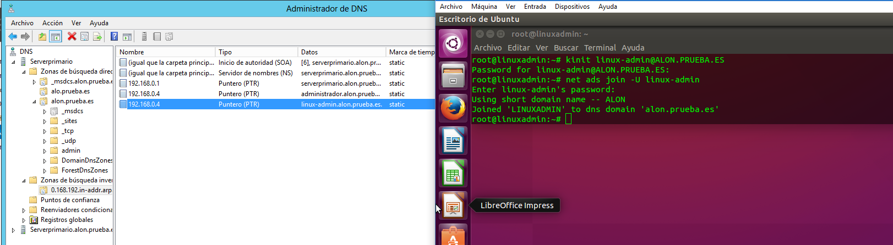Click the export list toolbar icon
893x245 pixels.
pyautogui.click(x=97, y=37)
